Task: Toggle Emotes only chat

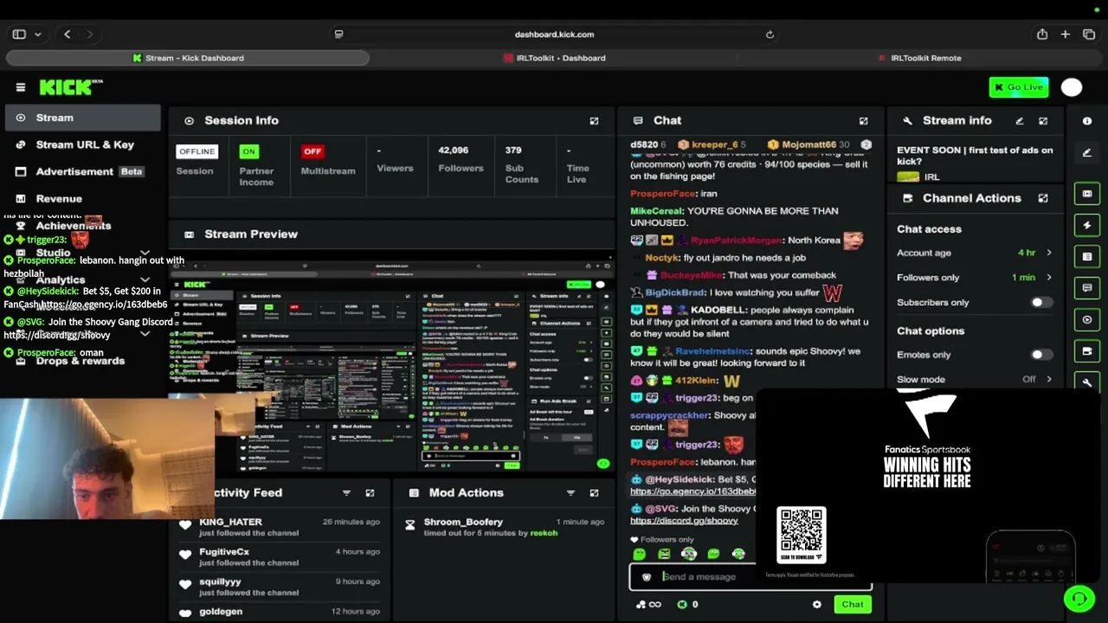Action: point(1042,355)
